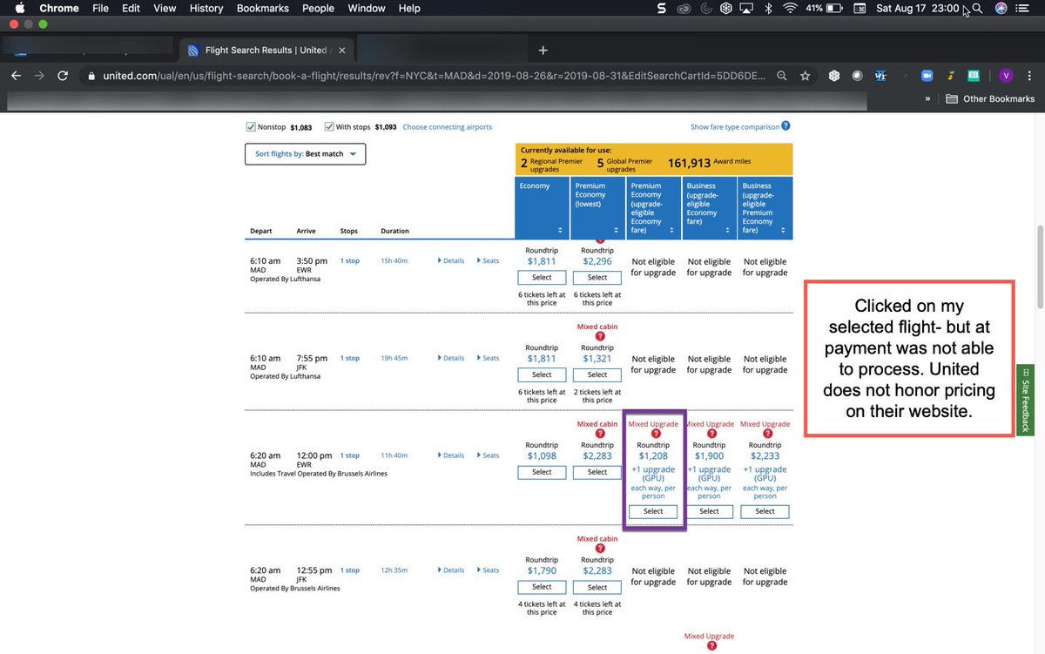Image resolution: width=1045 pixels, height=654 pixels.
Task: Open the Window menu
Action: (x=367, y=8)
